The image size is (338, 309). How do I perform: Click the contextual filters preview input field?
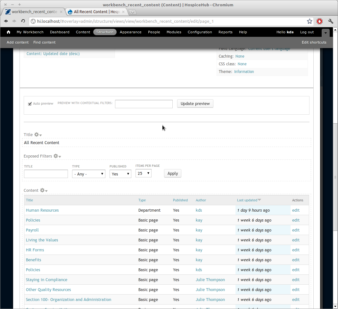click(x=144, y=104)
